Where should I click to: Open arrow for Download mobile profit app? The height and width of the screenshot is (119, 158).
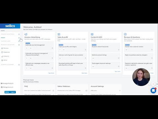(x=85, y=68)
